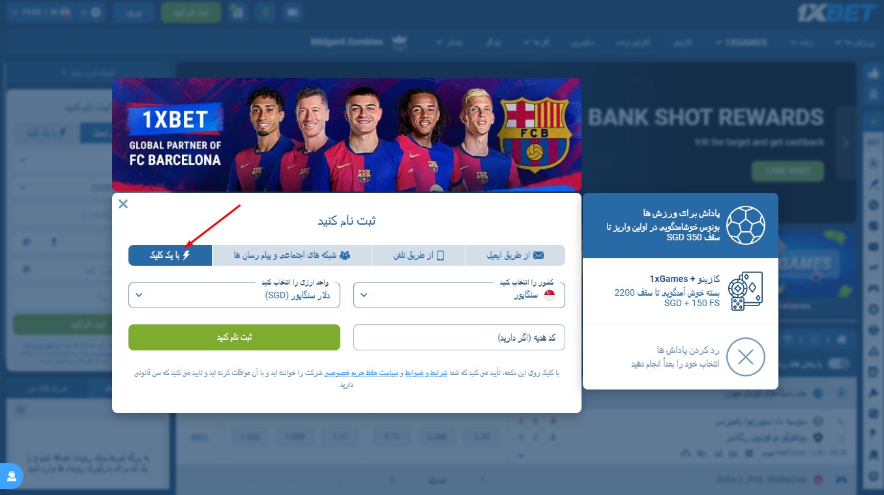Open the customer support chat icon
Viewport: 884px width, 495px height.
point(12,476)
